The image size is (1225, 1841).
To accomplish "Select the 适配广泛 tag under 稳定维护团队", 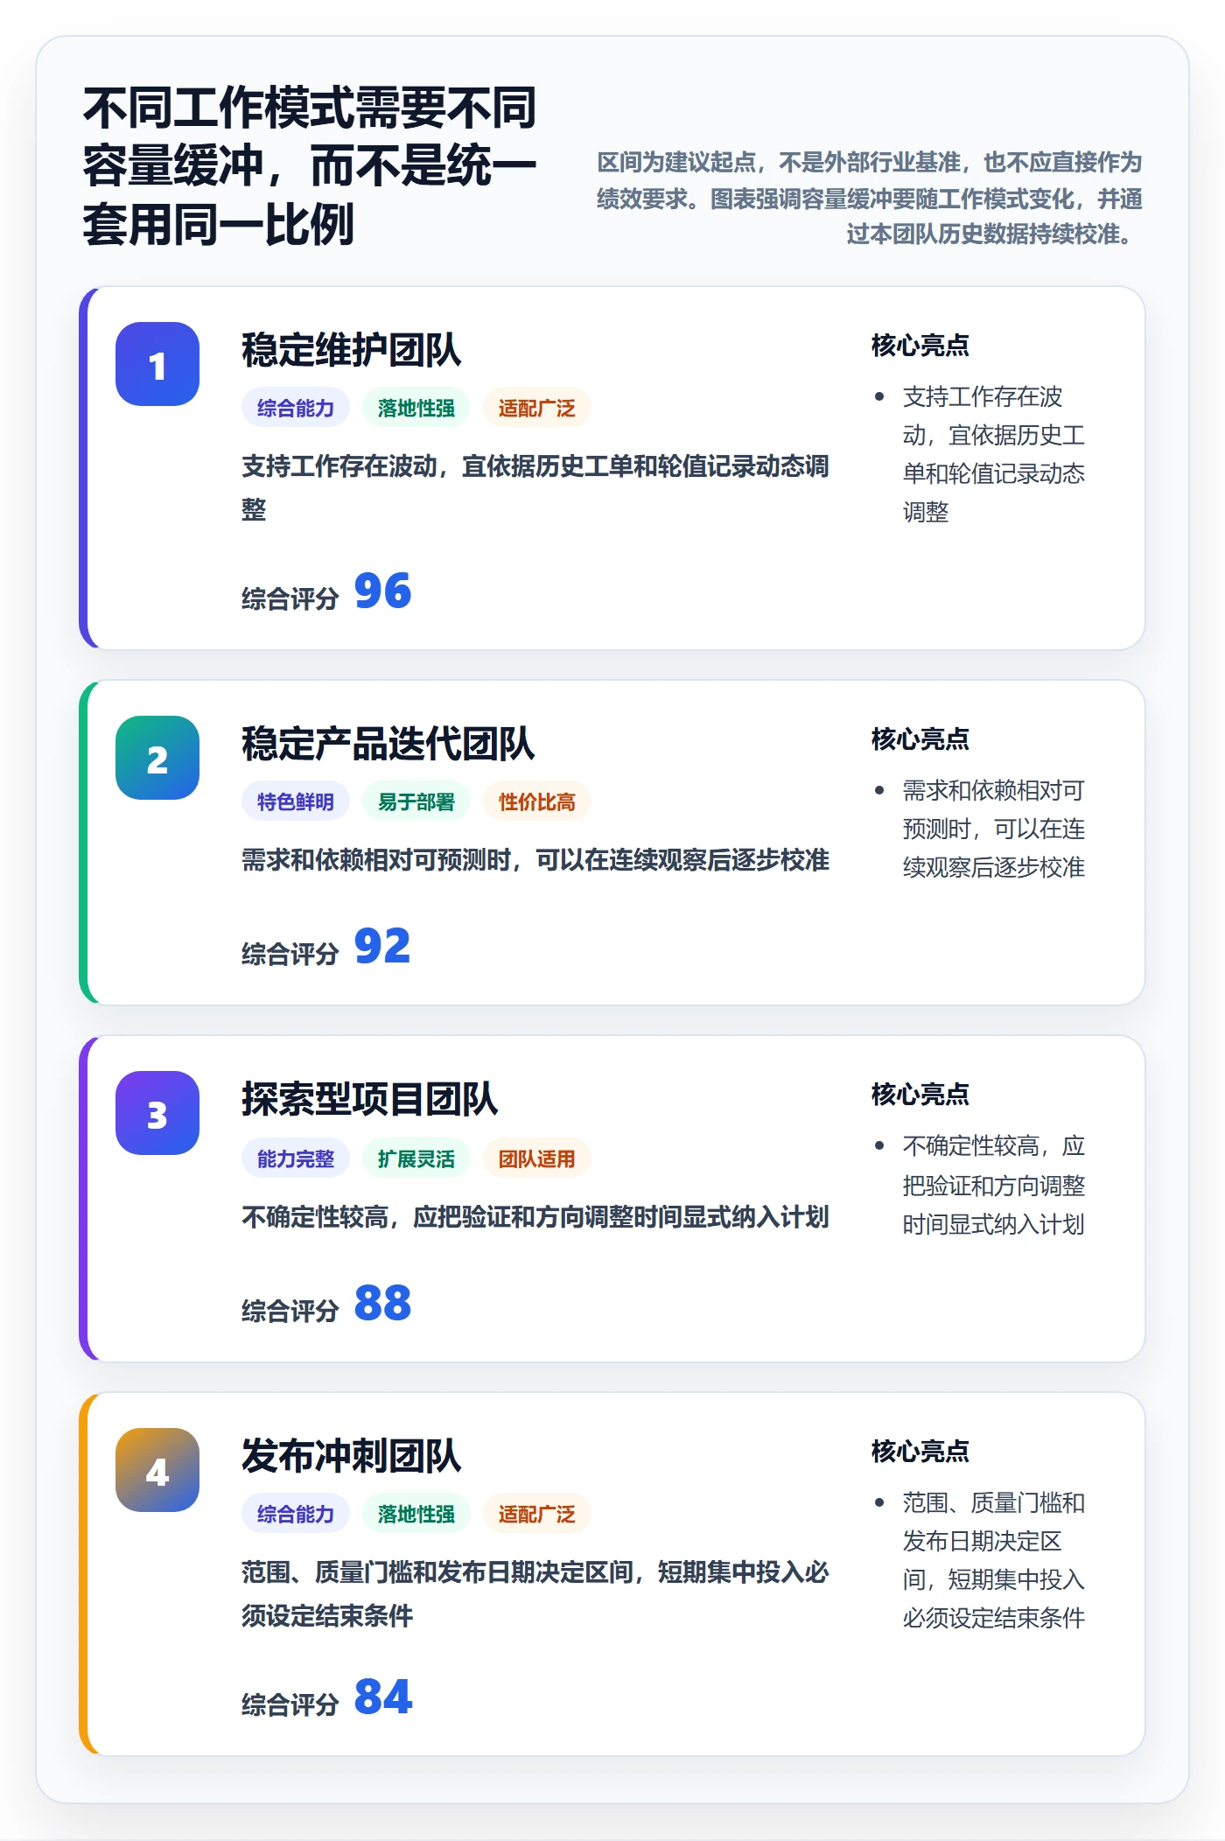I will click(x=537, y=408).
